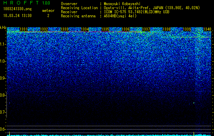Click the Receiver label
The width and height of the screenshot is (214, 136).
point(69,12)
